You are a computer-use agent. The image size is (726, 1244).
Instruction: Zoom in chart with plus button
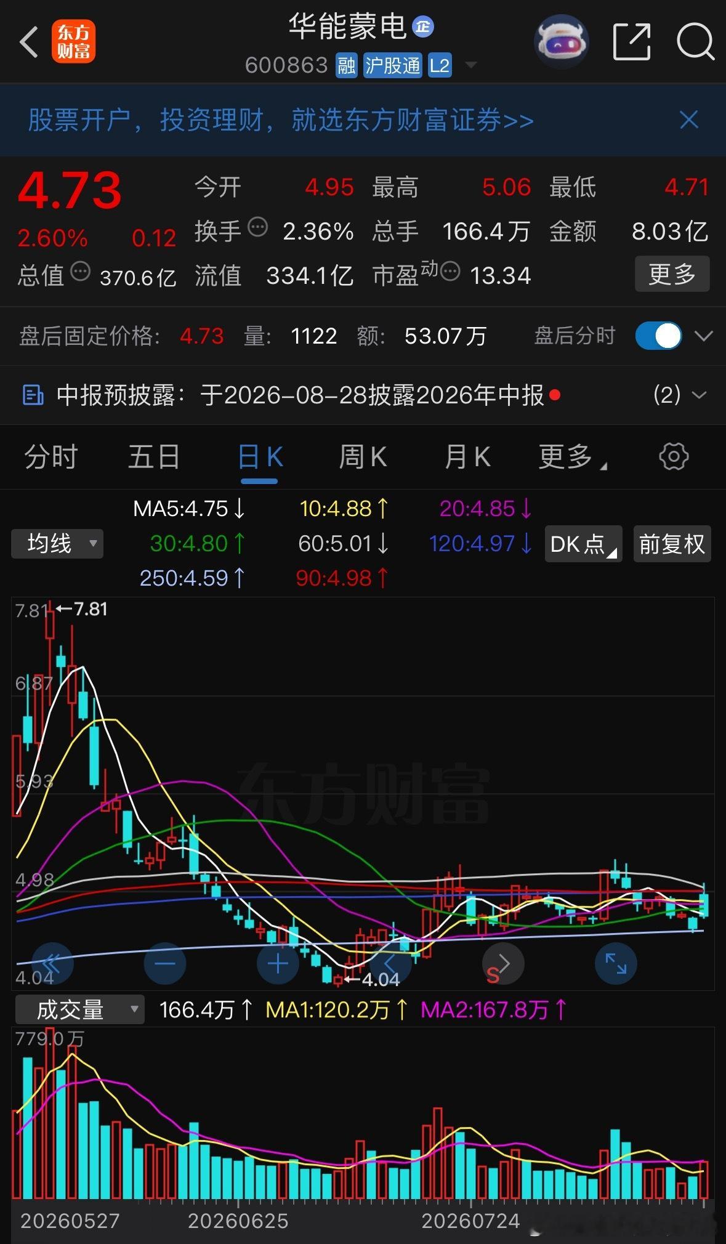click(278, 963)
